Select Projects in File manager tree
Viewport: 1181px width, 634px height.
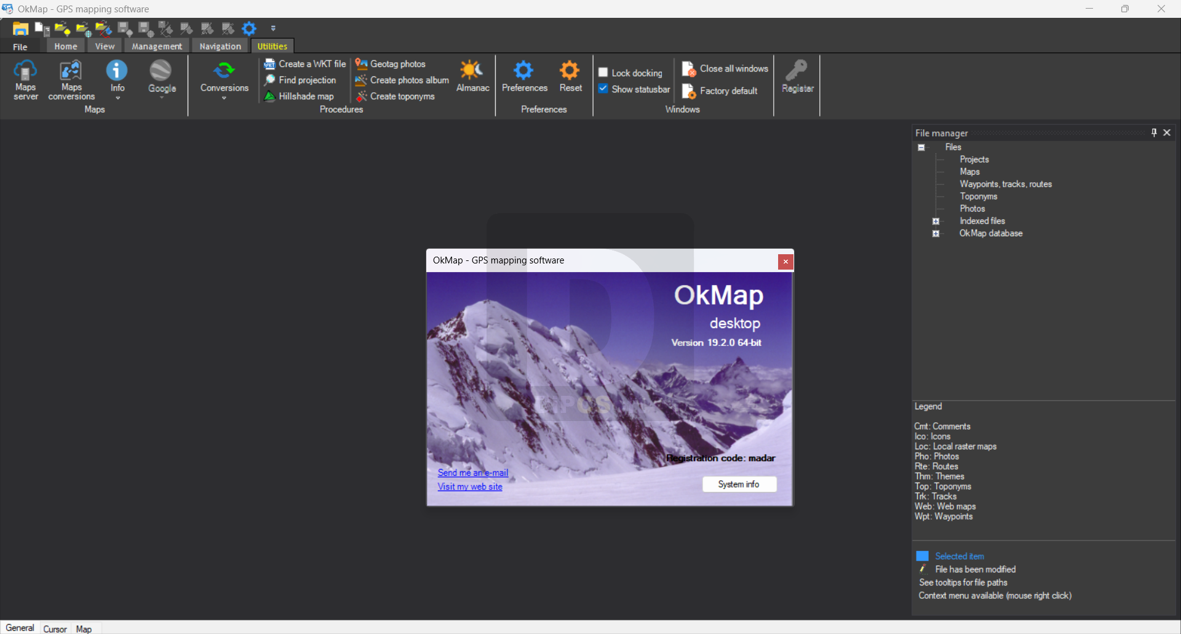(x=974, y=159)
